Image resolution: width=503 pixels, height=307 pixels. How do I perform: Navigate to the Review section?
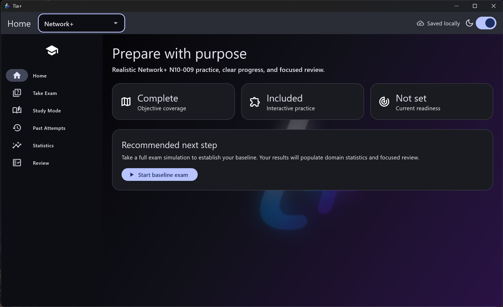tap(52, 163)
